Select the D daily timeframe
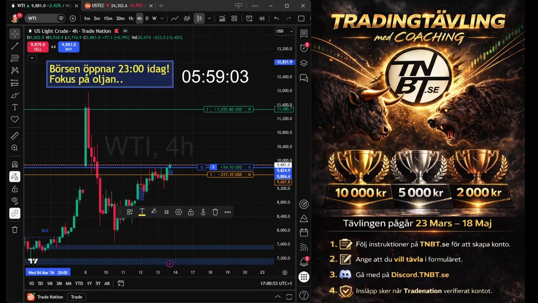Screen dimensions: 538x303 coord(147,19)
